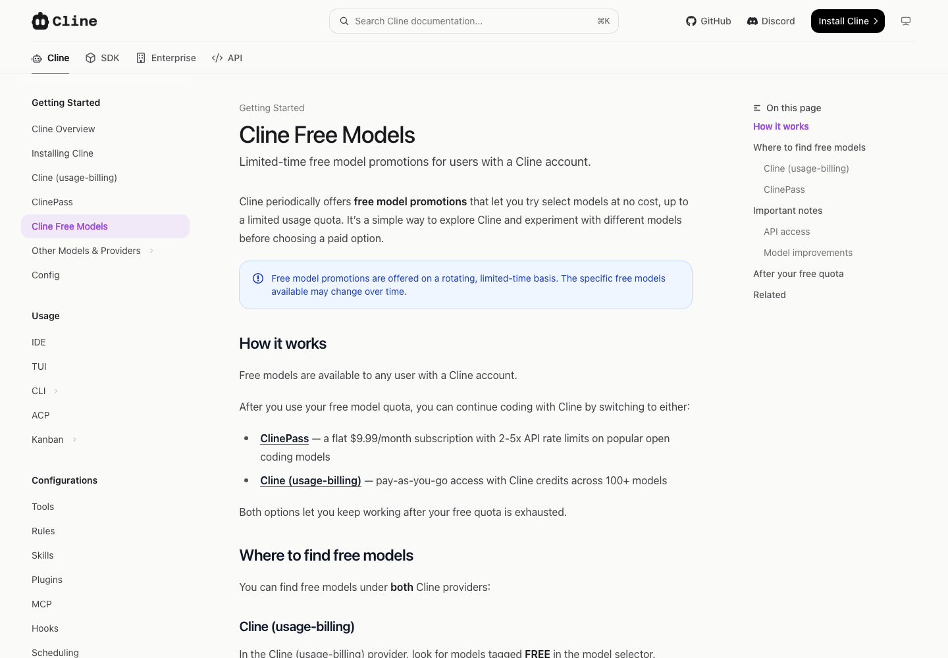Expand Other Models & Providers chevron

click(151, 251)
